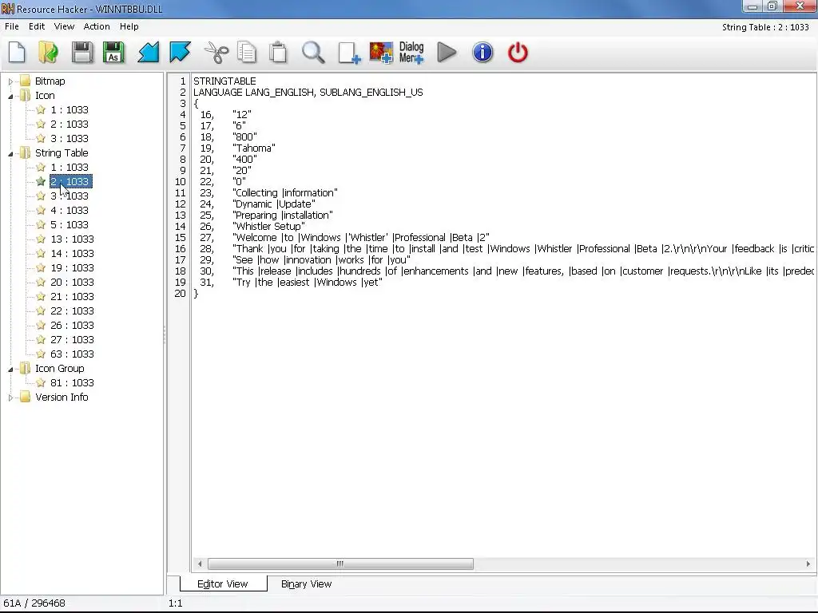The height and width of the screenshot is (613, 818).
Task: Open the Edit menu
Action: 37,26
